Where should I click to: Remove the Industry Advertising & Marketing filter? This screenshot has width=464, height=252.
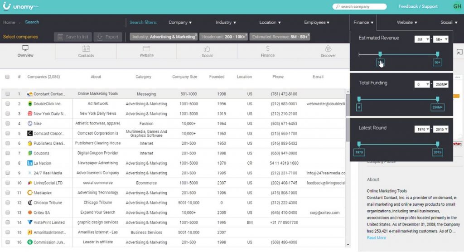(196, 34)
